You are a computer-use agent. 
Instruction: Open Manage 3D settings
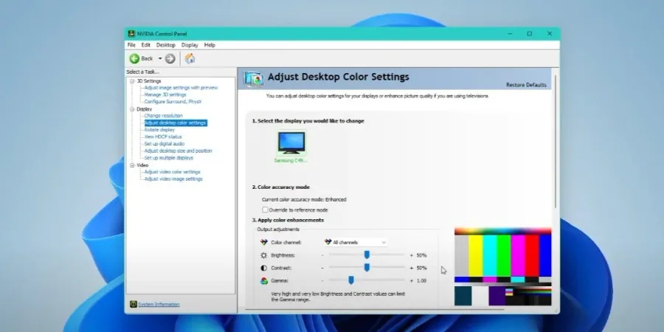pos(165,95)
